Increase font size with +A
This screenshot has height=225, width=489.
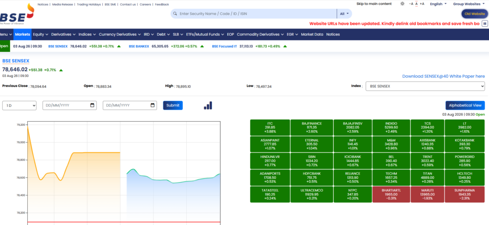click(x=422, y=4)
